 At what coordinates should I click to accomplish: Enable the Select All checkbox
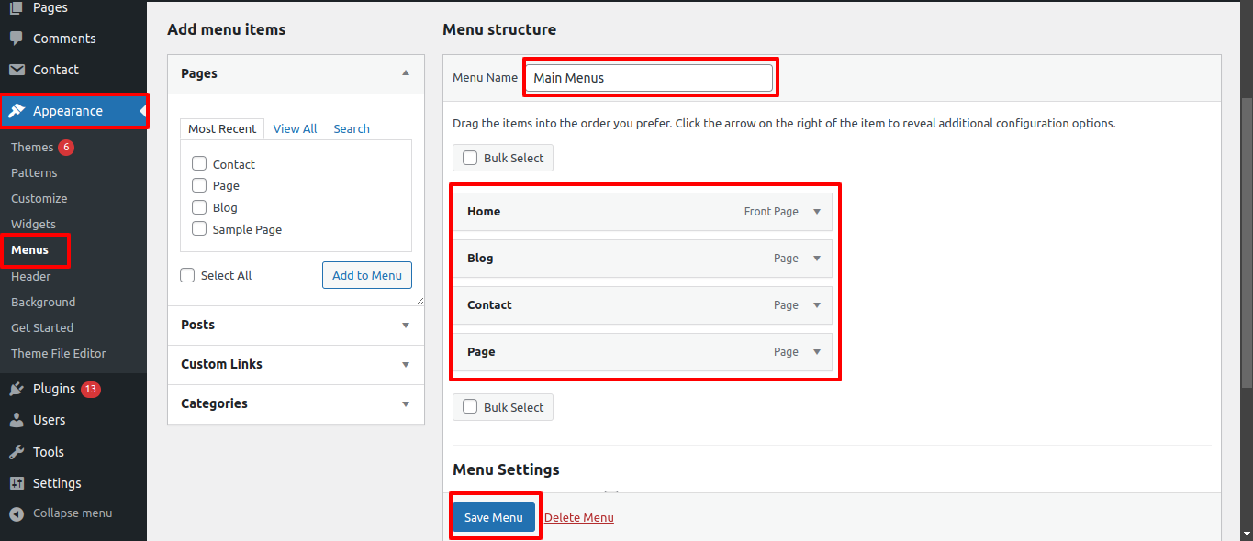click(x=188, y=275)
